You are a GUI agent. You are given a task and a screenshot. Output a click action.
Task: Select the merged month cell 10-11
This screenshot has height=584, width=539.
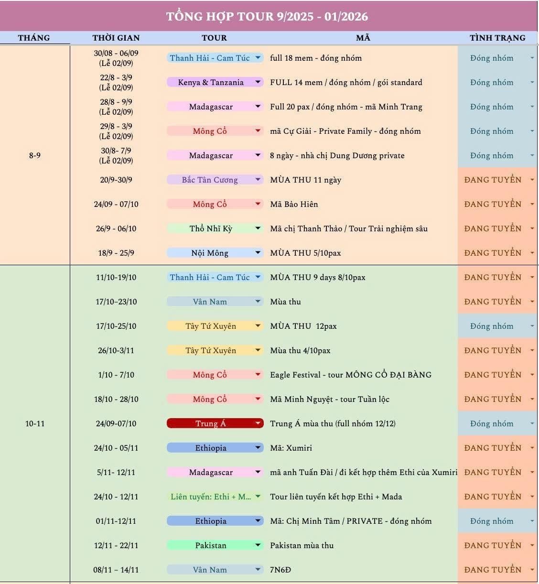(35, 423)
